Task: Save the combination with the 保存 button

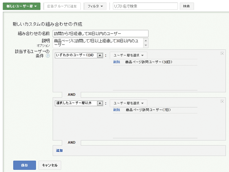Action: 24,165
